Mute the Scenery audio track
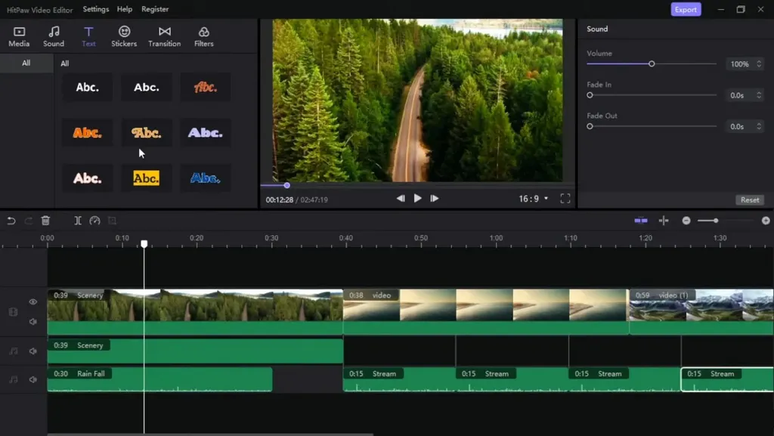Viewport: 774px width, 436px height. (33, 351)
